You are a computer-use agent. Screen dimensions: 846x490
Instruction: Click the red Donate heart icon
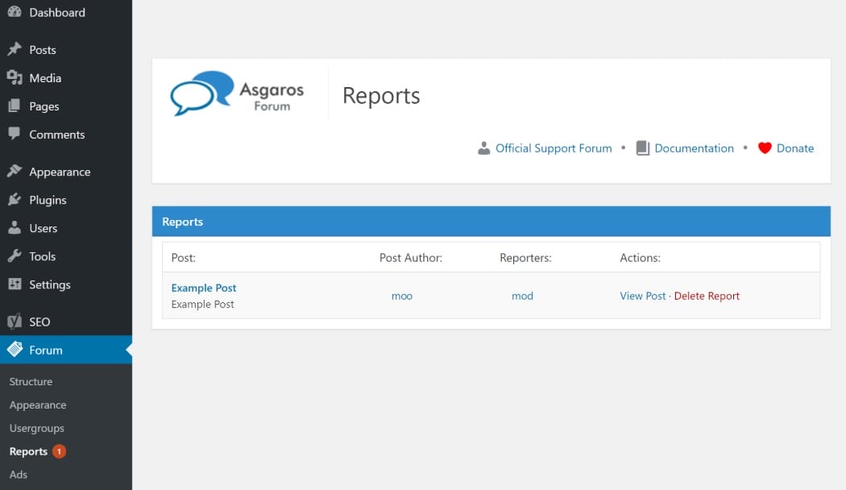point(764,147)
